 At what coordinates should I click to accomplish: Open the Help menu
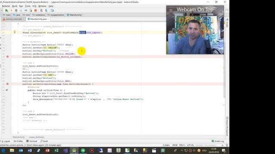pos(51,6)
